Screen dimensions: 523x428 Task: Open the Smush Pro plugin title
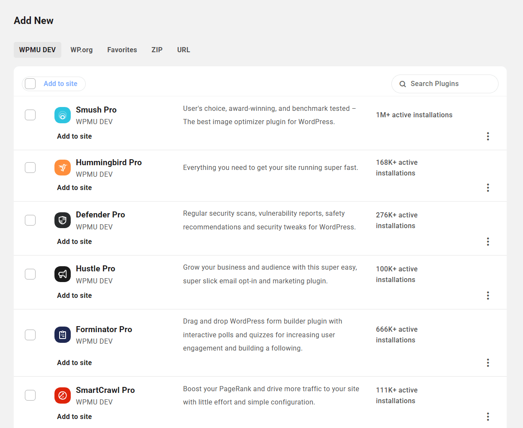click(96, 110)
